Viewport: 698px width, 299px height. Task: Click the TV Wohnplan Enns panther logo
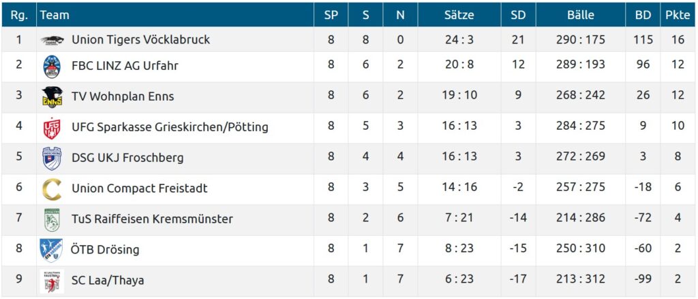[52, 96]
